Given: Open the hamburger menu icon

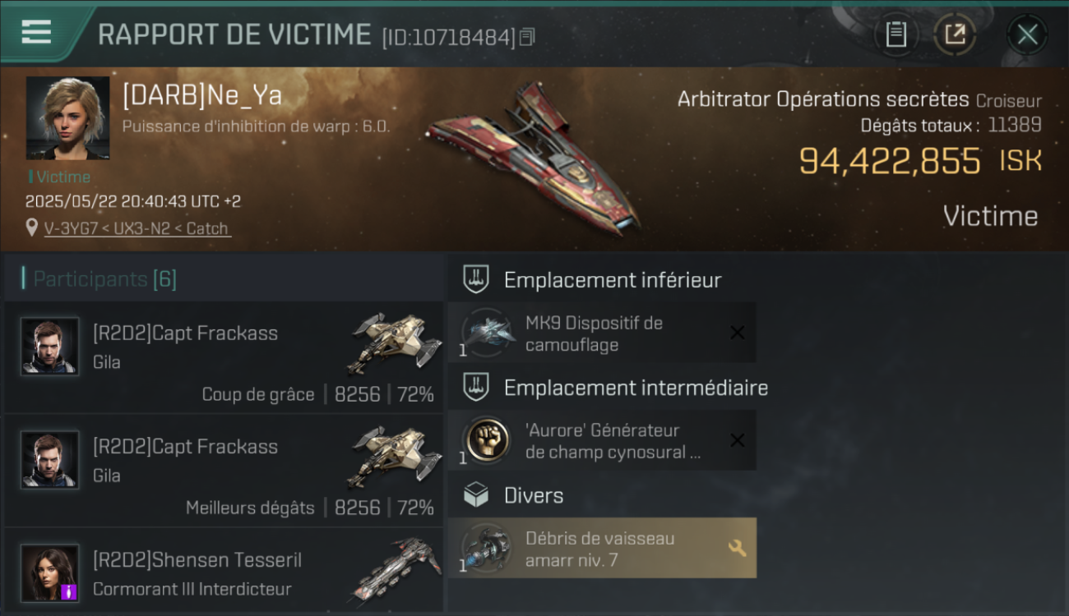Looking at the screenshot, I should point(36,32).
